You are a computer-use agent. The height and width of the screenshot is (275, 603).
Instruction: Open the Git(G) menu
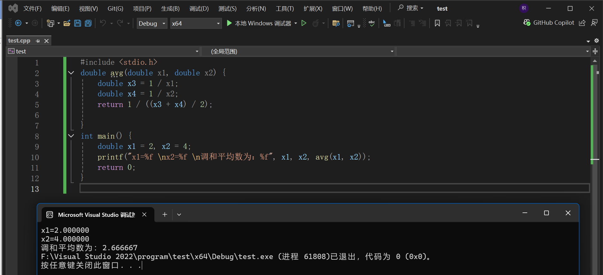[x=115, y=8]
